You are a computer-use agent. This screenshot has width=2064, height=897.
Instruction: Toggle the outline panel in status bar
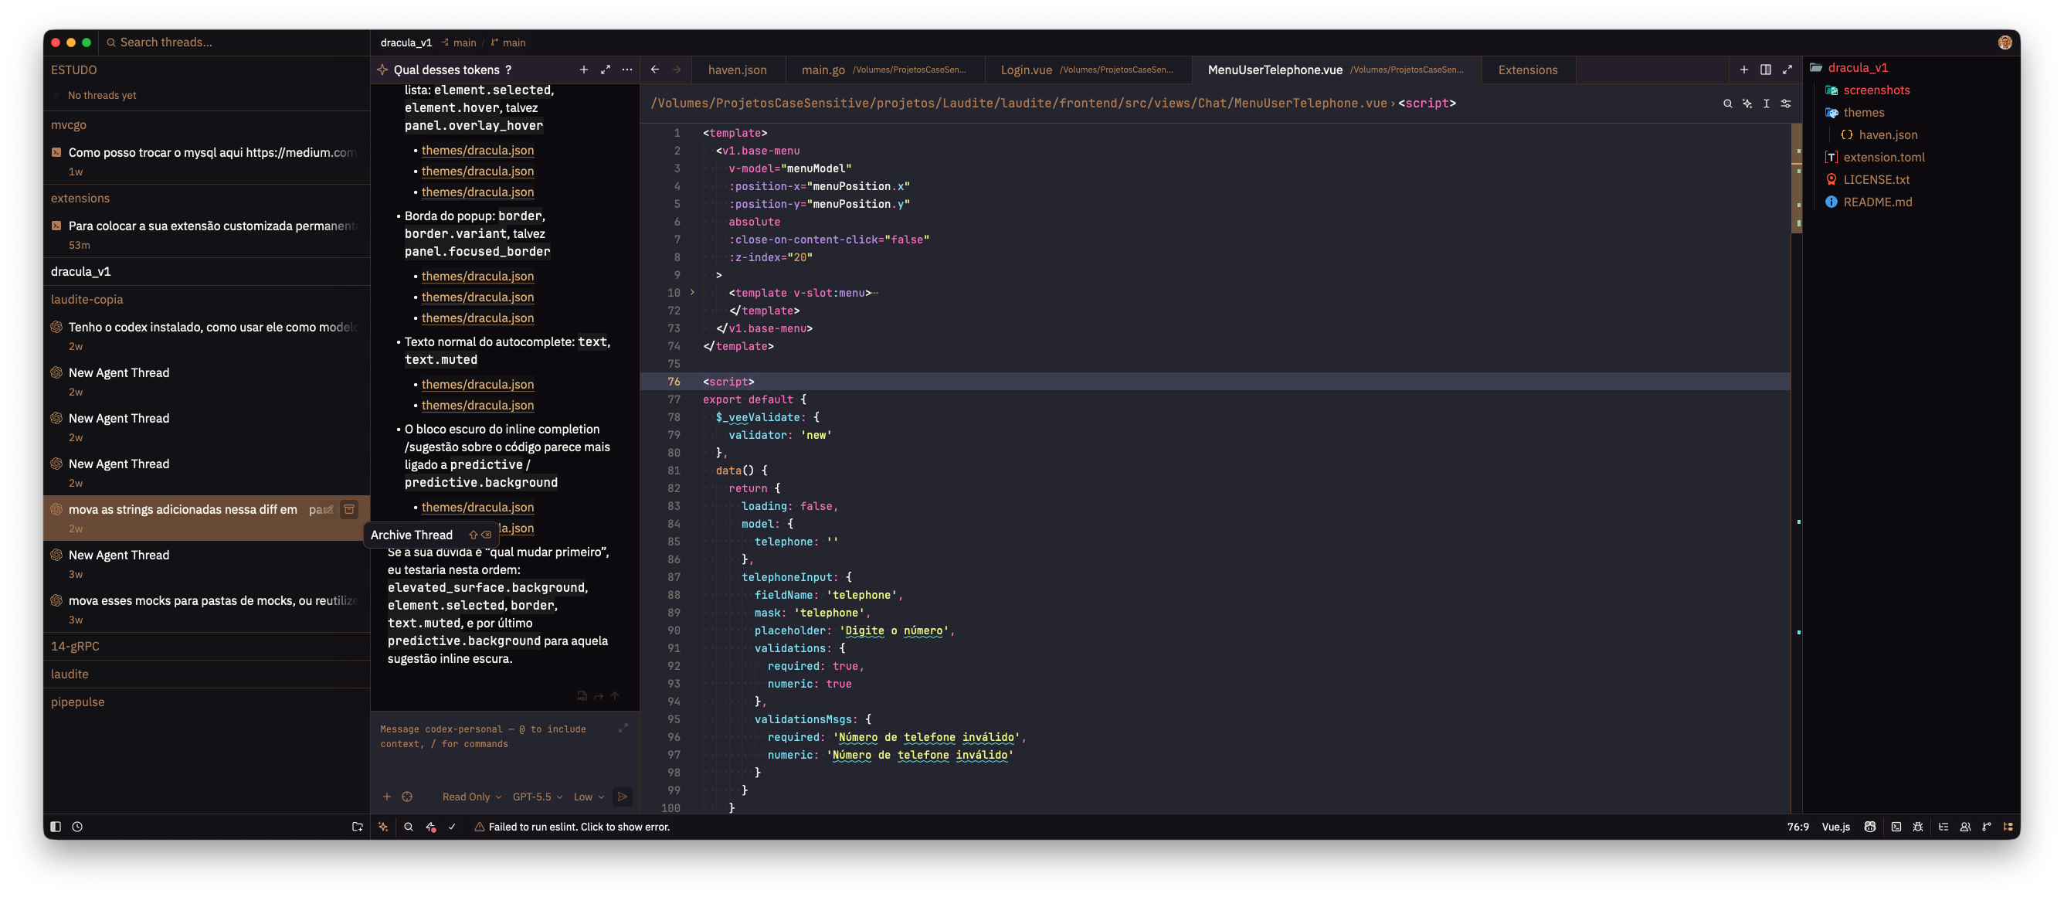click(1943, 827)
